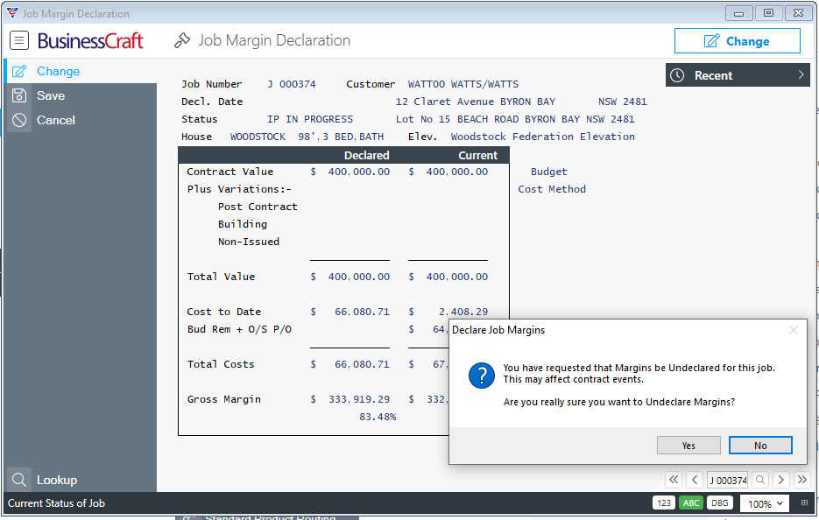Click the app icon in the title bar
This screenshot has height=520, width=819.
tap(12, 13)
